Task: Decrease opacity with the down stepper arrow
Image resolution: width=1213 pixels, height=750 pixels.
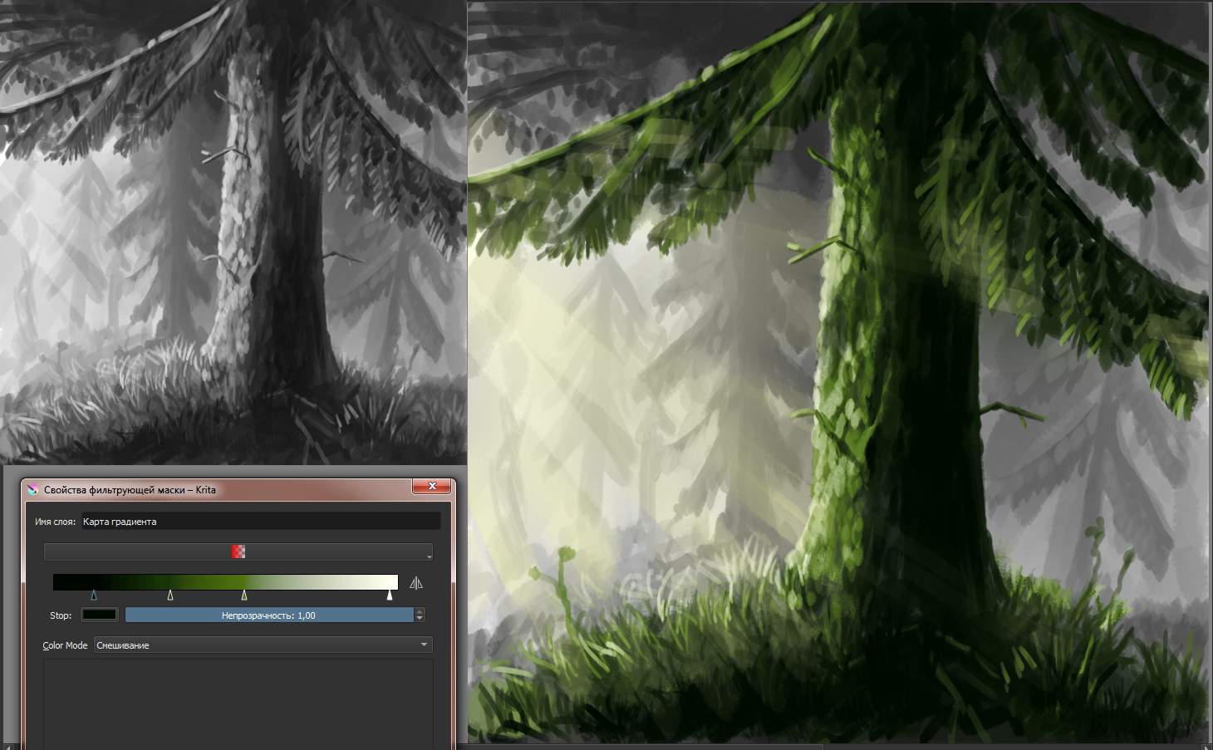Action: point(420,619)
